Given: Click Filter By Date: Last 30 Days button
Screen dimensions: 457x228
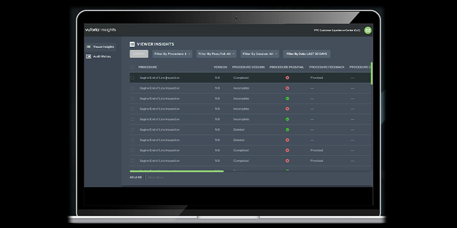Looking at the screenshot, I should click(307, 54).
